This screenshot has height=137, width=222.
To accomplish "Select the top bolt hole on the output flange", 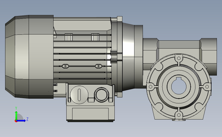I will [x=179, y=58].
